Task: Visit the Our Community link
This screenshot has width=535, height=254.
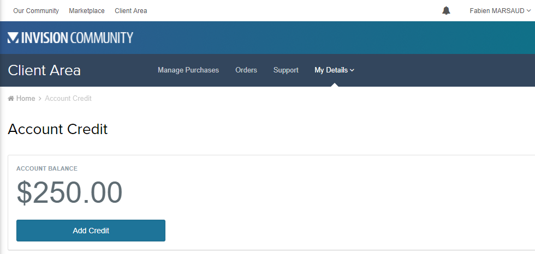Action: 36,11
